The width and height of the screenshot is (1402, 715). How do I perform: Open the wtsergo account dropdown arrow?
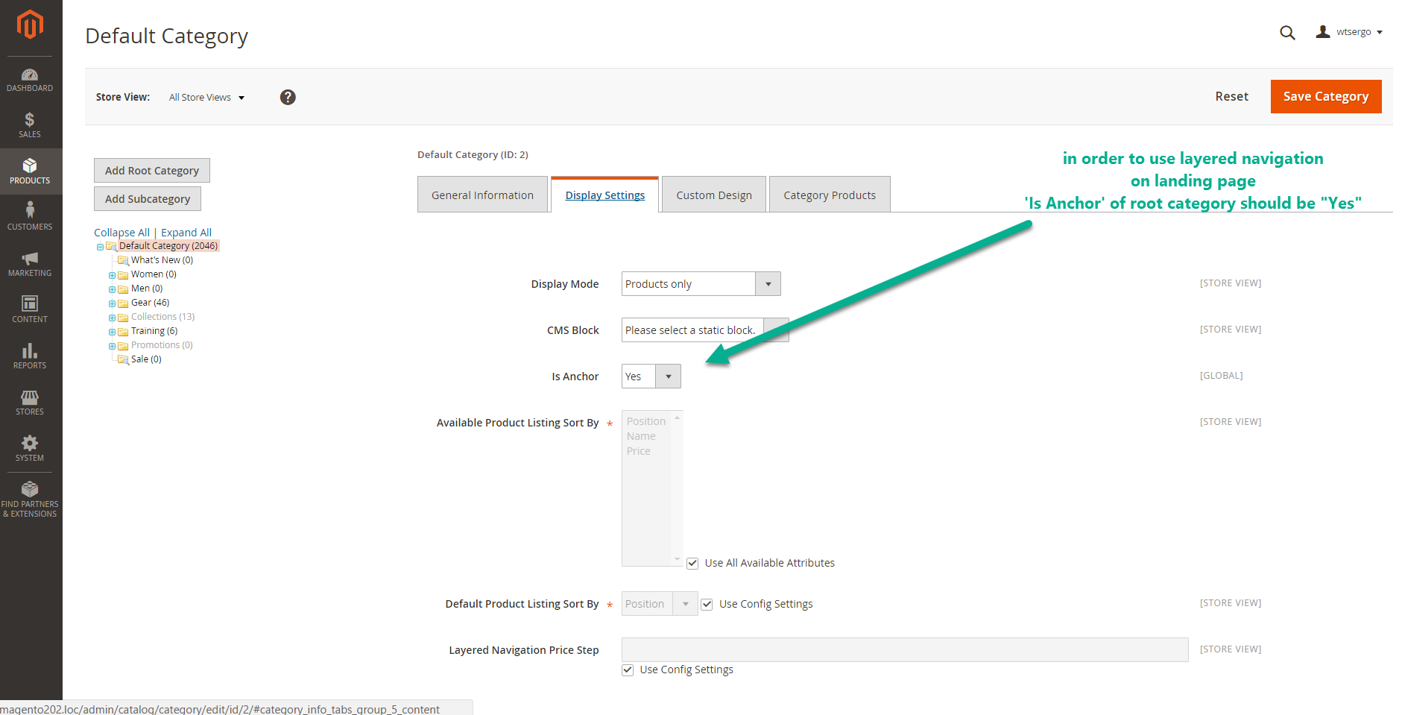pos(1380,33)
